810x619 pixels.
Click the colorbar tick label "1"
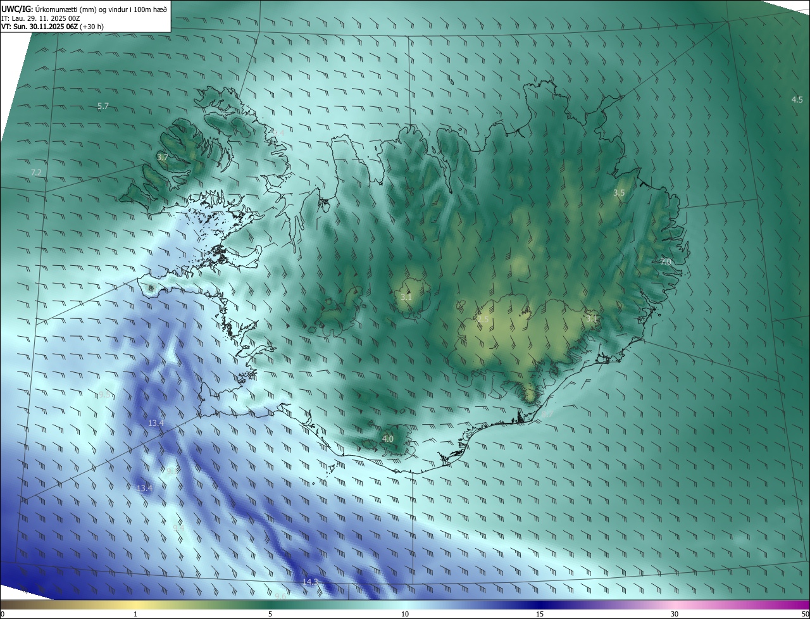point(135,615)
